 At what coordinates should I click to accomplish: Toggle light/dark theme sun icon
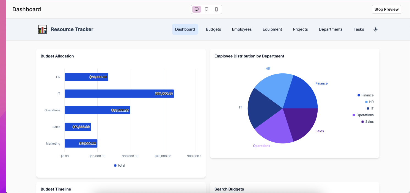[376, 29]
